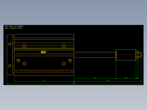
Task: Click the '125' rod length dimension
Action: pos(95,78)
